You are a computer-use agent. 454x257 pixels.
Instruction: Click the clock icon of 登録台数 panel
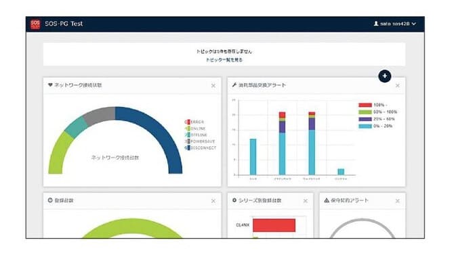coord(50,200)
